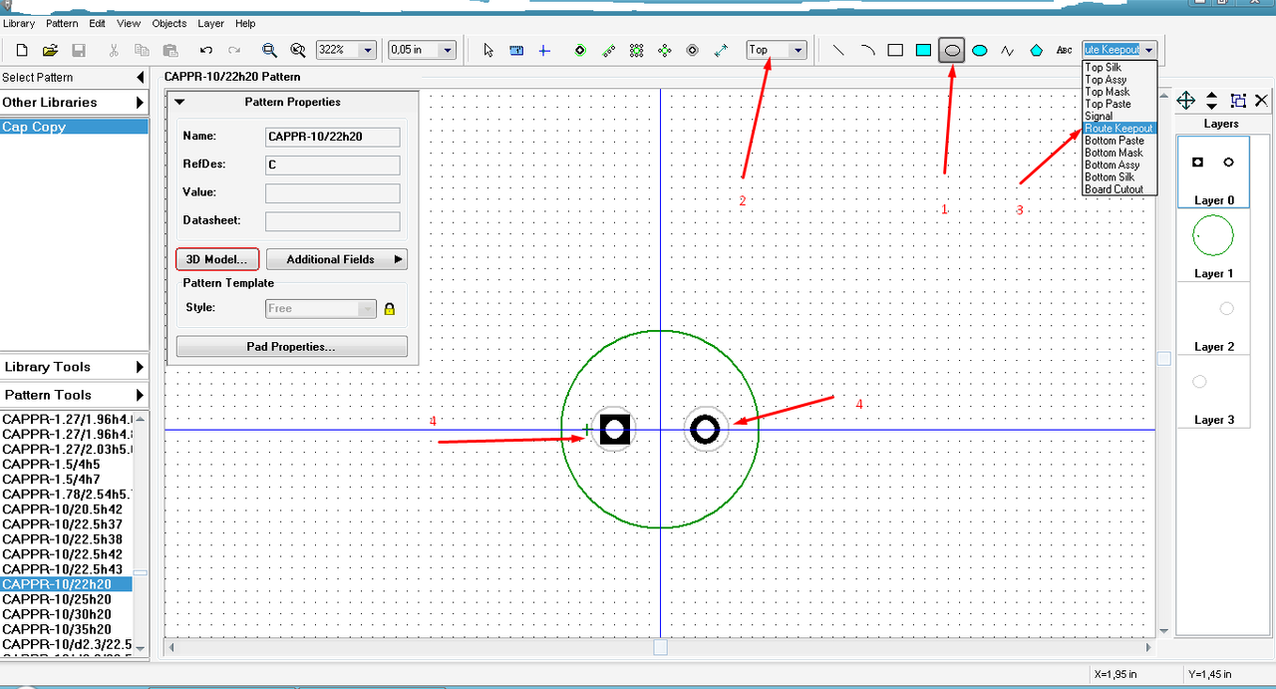Open the Library menu
Image resolution: width=1276 pixels, height=689 pixels.
[19, 23]
